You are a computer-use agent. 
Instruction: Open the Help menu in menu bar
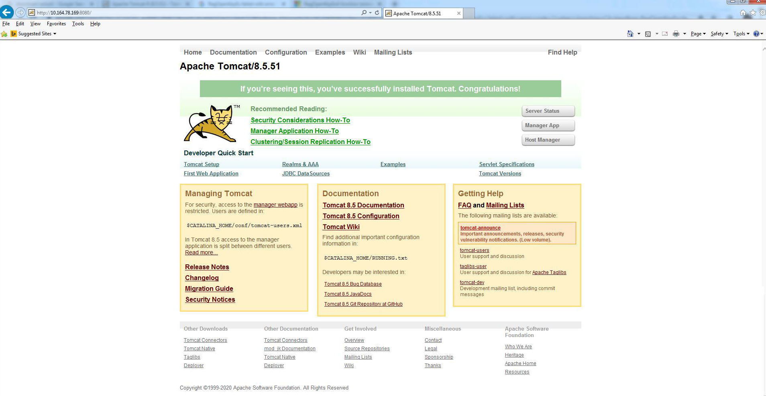pos(95,24)
